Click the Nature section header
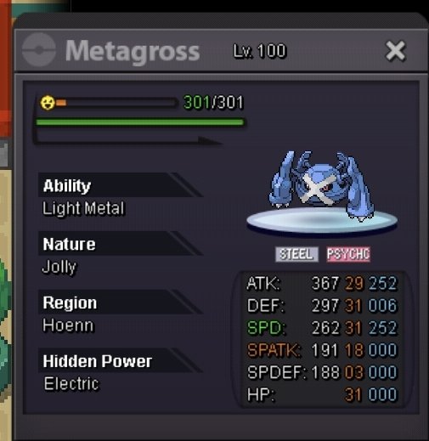 click(69, 244)
